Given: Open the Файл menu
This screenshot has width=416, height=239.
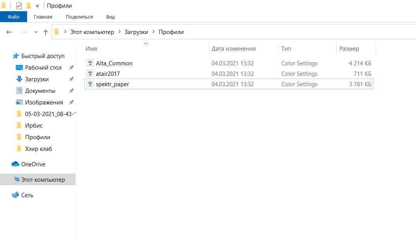Looking at the screenshot, I should [x=14, y=17].
